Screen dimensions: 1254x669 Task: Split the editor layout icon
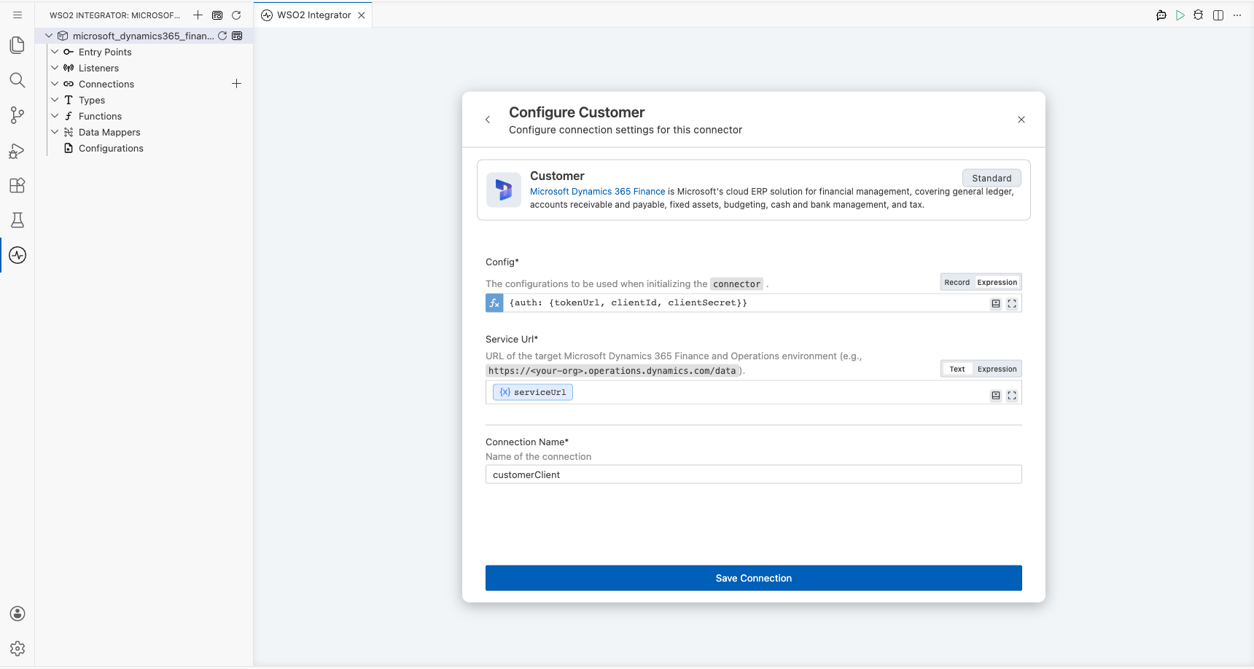(x=1218, y=15)
